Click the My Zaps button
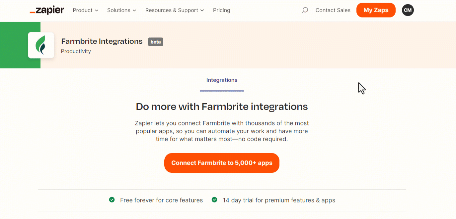The width and height of the screenshot is (456, 219). coord(376,10)
